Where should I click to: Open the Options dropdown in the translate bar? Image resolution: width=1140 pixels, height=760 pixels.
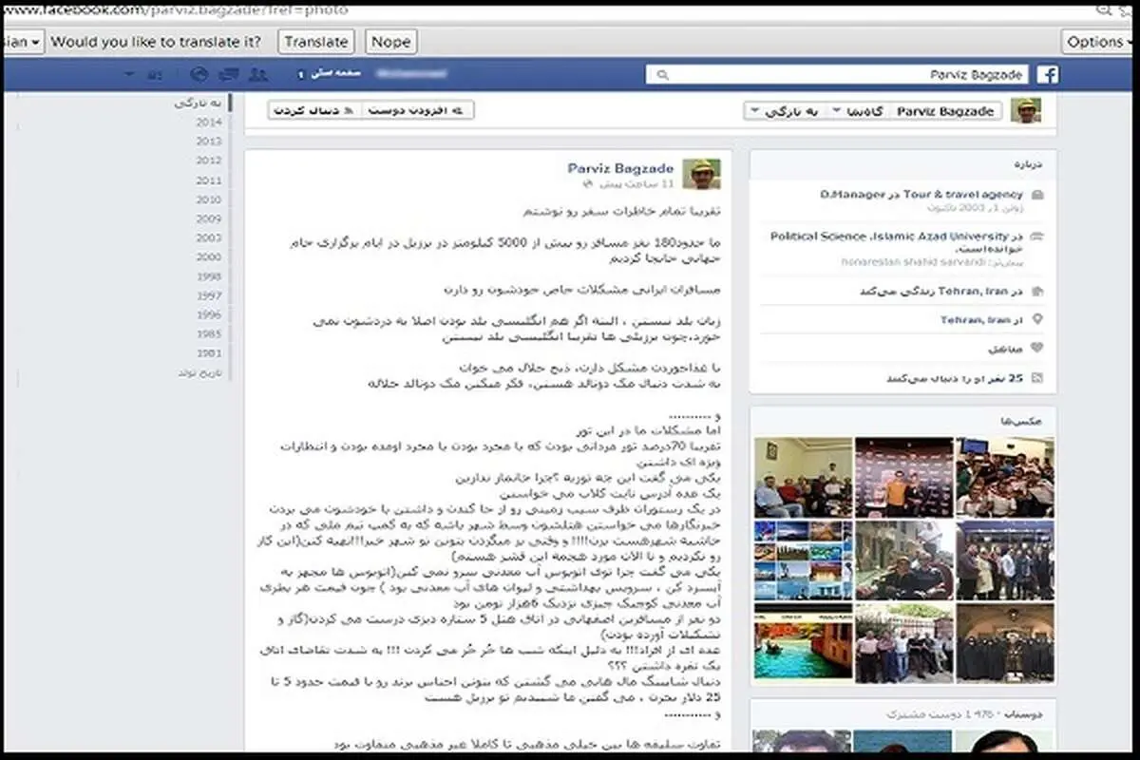pyautogui.click(x=1099, y=42)
